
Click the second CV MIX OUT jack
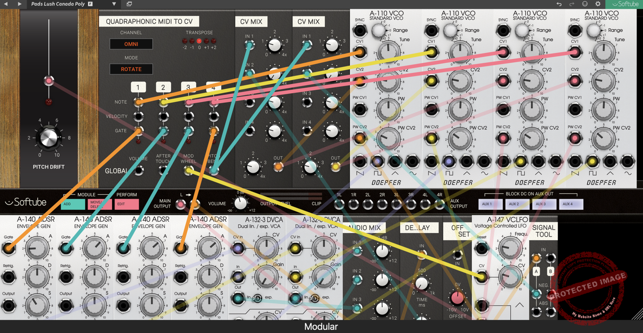336,166
